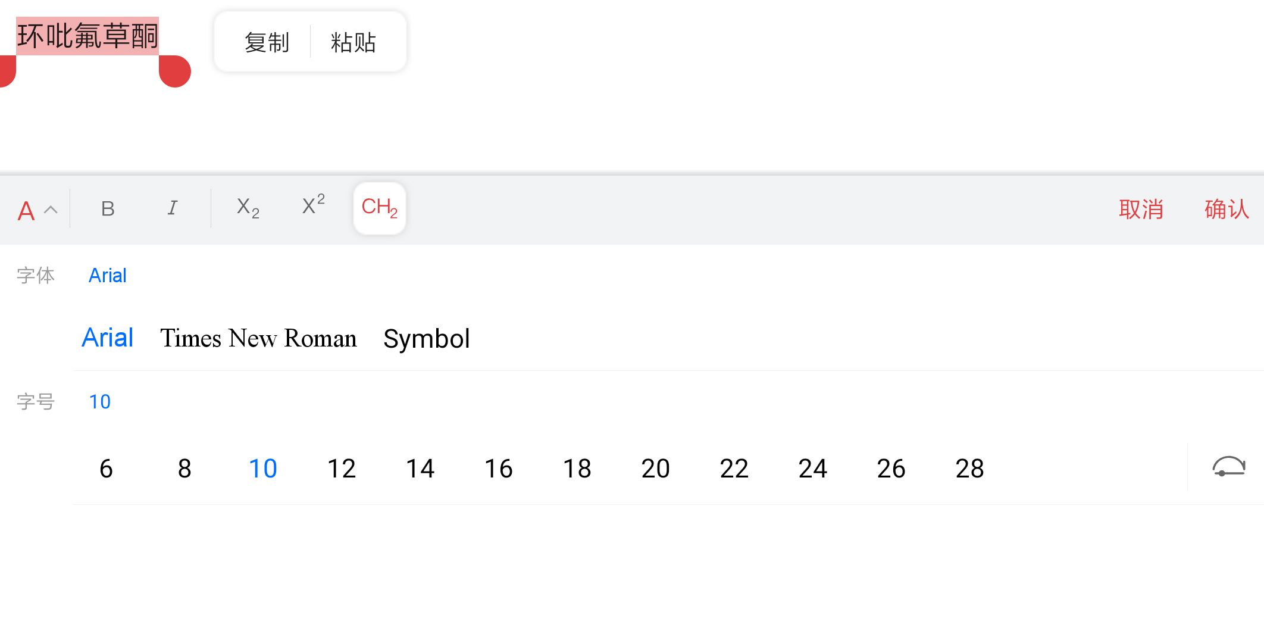Screen dimensions: 1264x643
Task: Toggle the CH₂ chemical formula mode
Action: pos(380,208)
